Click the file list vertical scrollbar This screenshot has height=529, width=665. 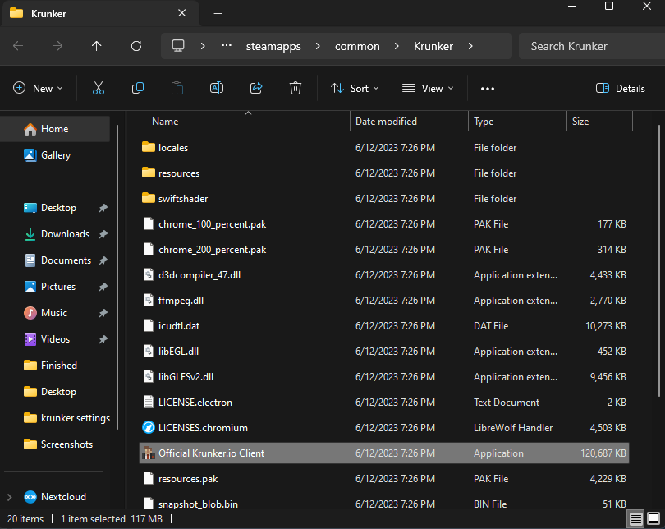pyautogui.click(x=658, y=260)
